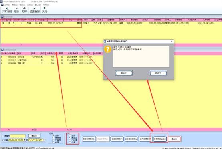This screenshot has height=149, width=222.
Task: Select 未出库 filter radio
Action: coord(70,138)
